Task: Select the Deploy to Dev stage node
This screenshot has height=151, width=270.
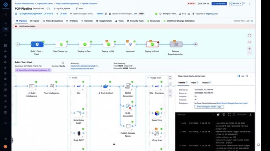Action: [x=85, y=44]
